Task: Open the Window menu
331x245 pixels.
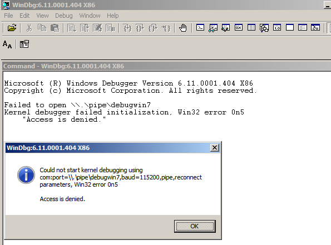Action: point(90,16)
